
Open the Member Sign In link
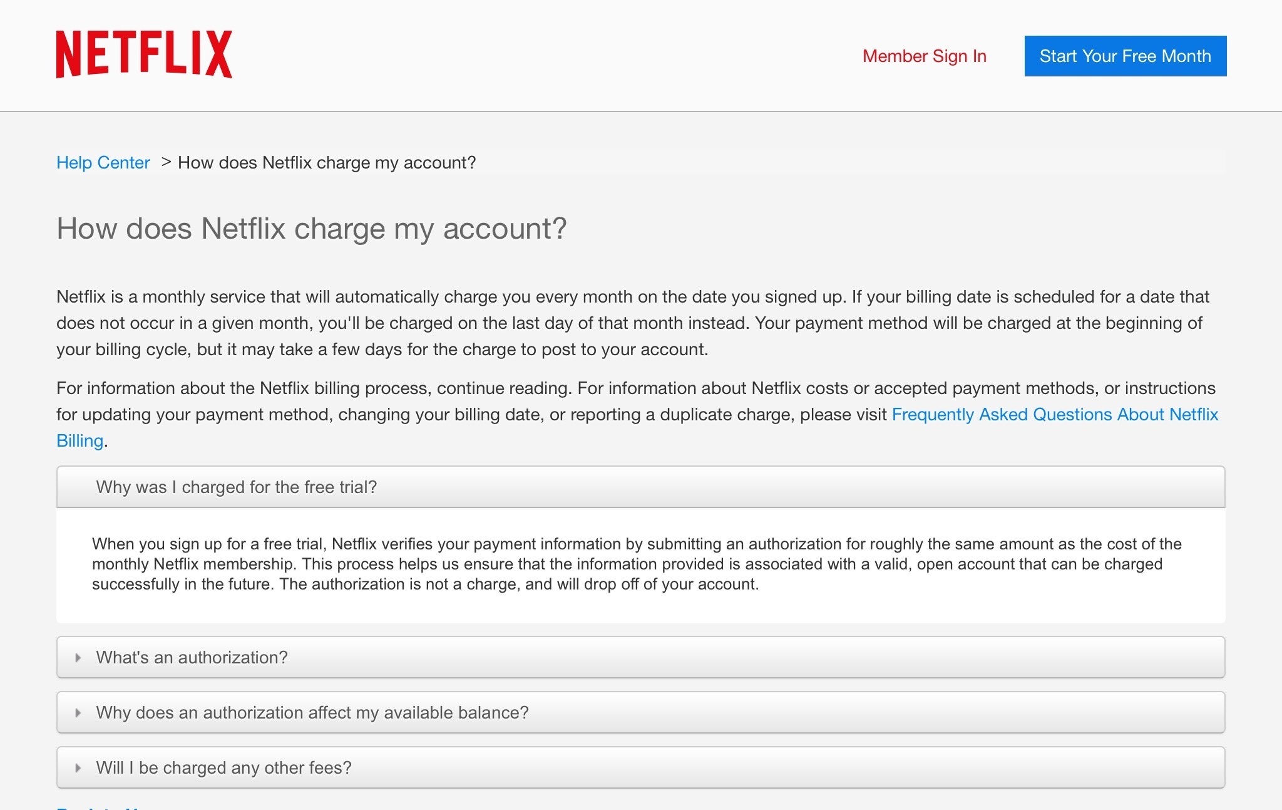pyautogui.click(x=924, y=56)
